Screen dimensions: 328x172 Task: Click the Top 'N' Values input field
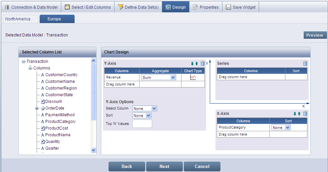142,124
